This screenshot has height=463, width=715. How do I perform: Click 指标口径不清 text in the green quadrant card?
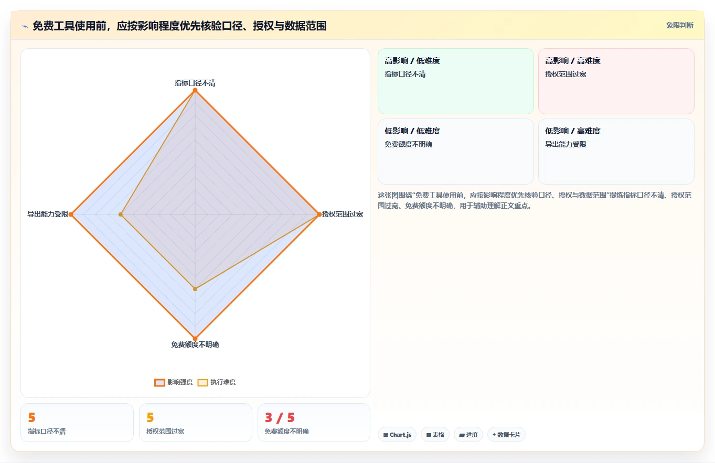(x=405, y=74)
